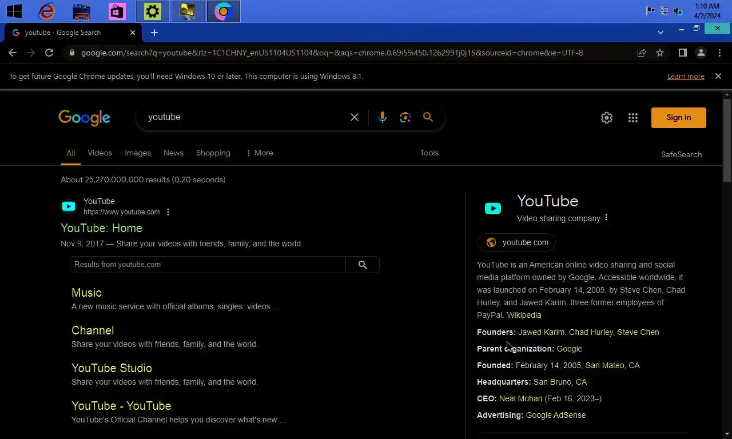Viewport: 732px width, 439px height.
Task: Open File Explorer taskbar icon
Action: [82, 11]
